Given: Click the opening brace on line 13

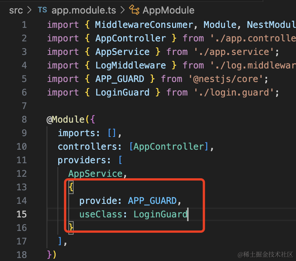Looking at the screenshot, I should pos(71,187).
